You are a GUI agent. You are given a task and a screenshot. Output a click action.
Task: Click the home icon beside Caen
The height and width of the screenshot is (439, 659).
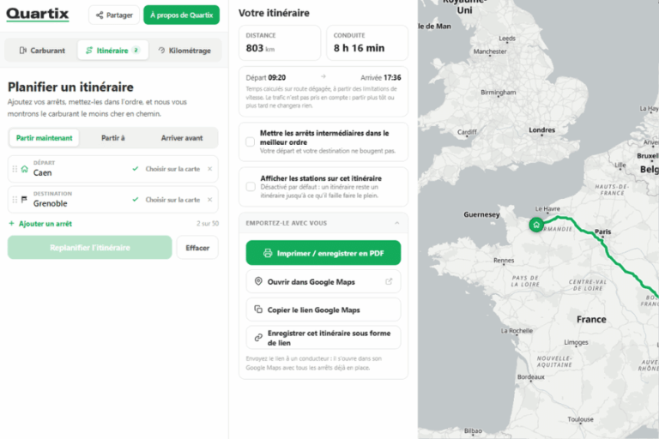[x=24, y=169]
